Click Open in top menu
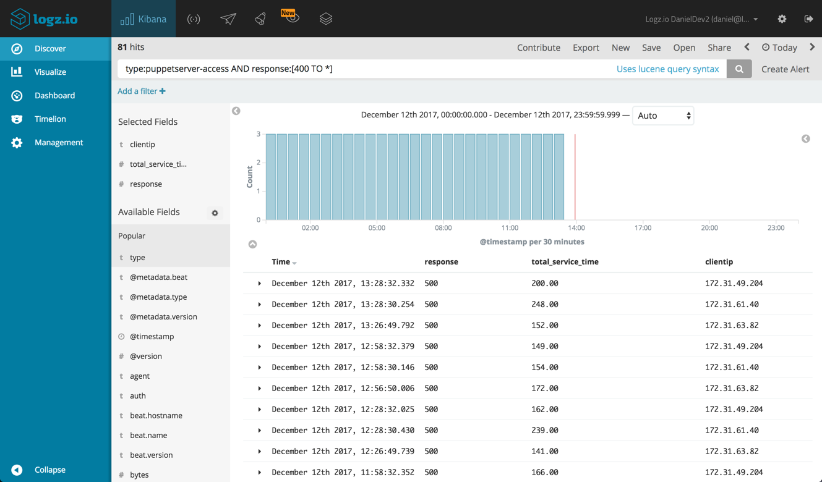This screenshot has height=482, width=822. click(684, 48)
